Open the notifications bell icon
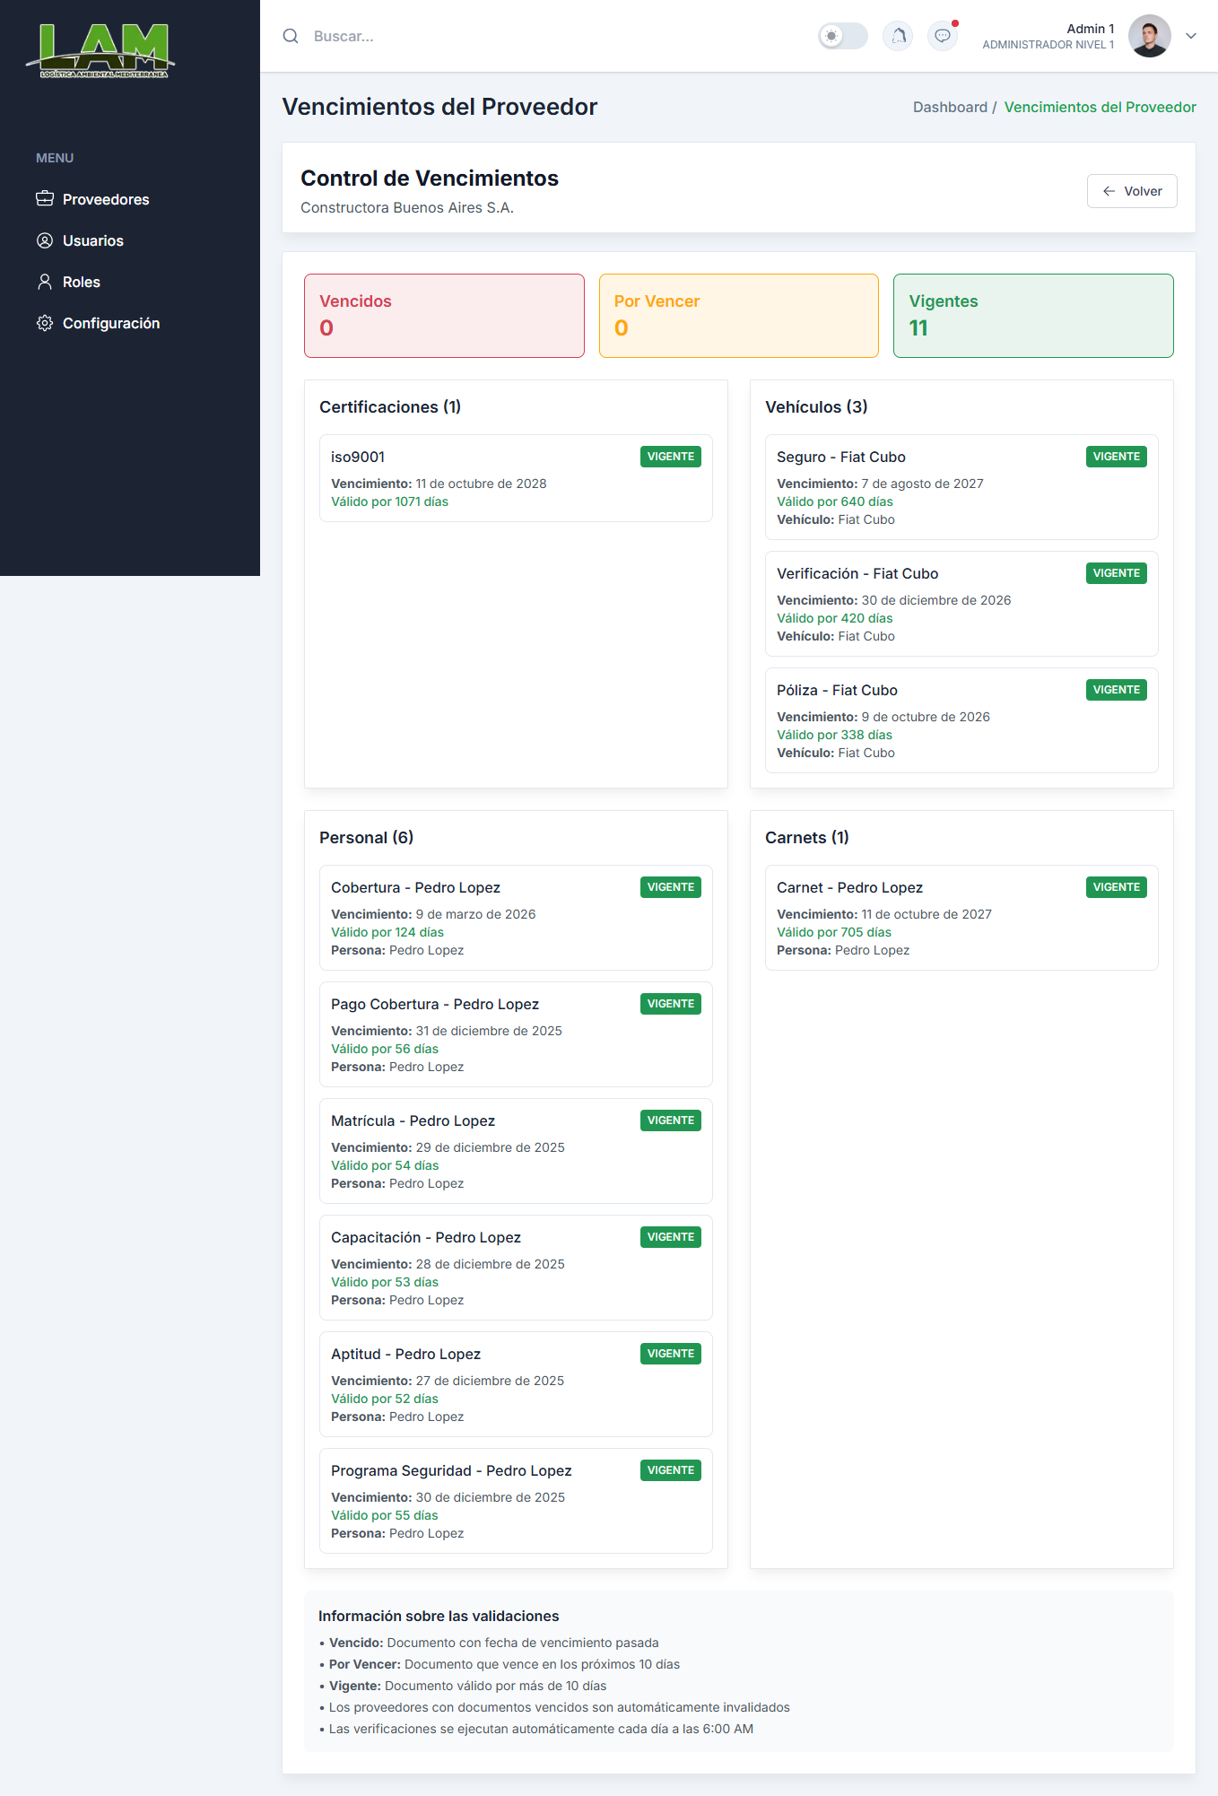This screenshot has width=1218, height=1796. coord(898,36)
